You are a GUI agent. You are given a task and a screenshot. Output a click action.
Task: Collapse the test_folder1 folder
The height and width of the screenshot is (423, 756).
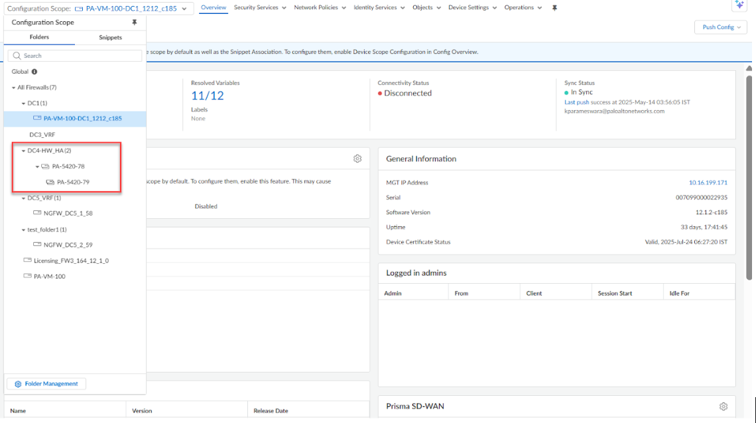point(23,230)
